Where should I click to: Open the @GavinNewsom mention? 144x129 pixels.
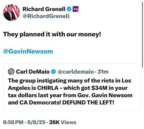[x=28, y=51]
